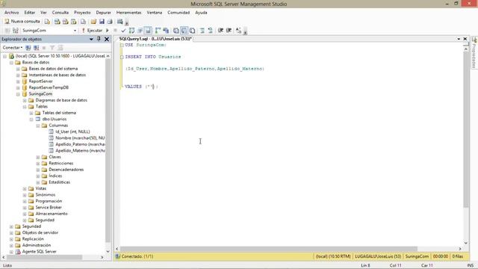Select the Desencadenadores folder
Image resolution: width=478 pixels, height=269 pixels.
point(66,170)
